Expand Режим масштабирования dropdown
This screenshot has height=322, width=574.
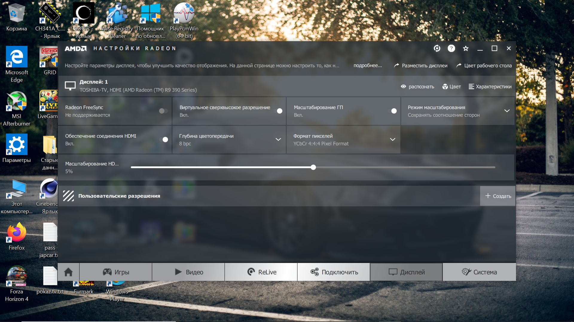(507, 111)
